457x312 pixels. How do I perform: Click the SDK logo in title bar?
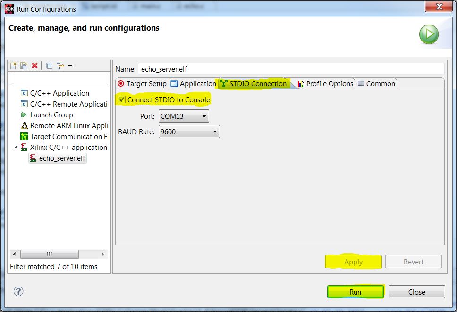[9, 9]
